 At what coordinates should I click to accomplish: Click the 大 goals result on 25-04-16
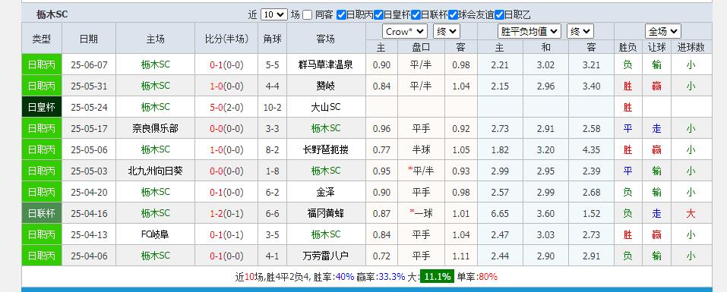[x=691, y=214]
